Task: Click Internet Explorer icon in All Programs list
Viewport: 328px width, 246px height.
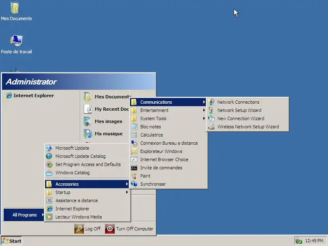Action: click(49, 209)
